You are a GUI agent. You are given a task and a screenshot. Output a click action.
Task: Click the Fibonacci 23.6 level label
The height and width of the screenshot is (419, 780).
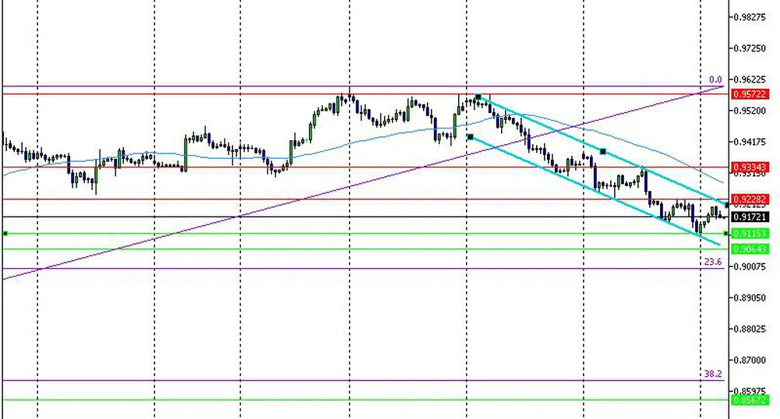coord(713,262)
